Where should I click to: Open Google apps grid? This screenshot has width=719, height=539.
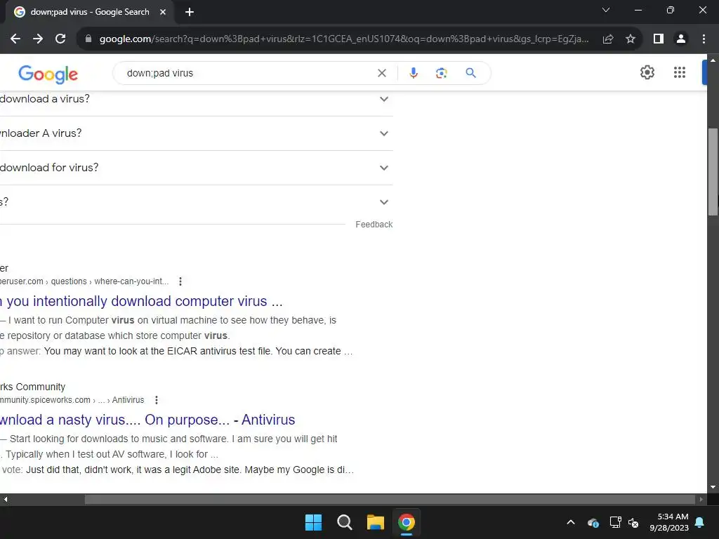[680, 72]
